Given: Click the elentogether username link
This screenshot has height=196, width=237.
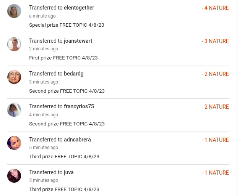Looking at the screenshot, I should coord(79,8).
